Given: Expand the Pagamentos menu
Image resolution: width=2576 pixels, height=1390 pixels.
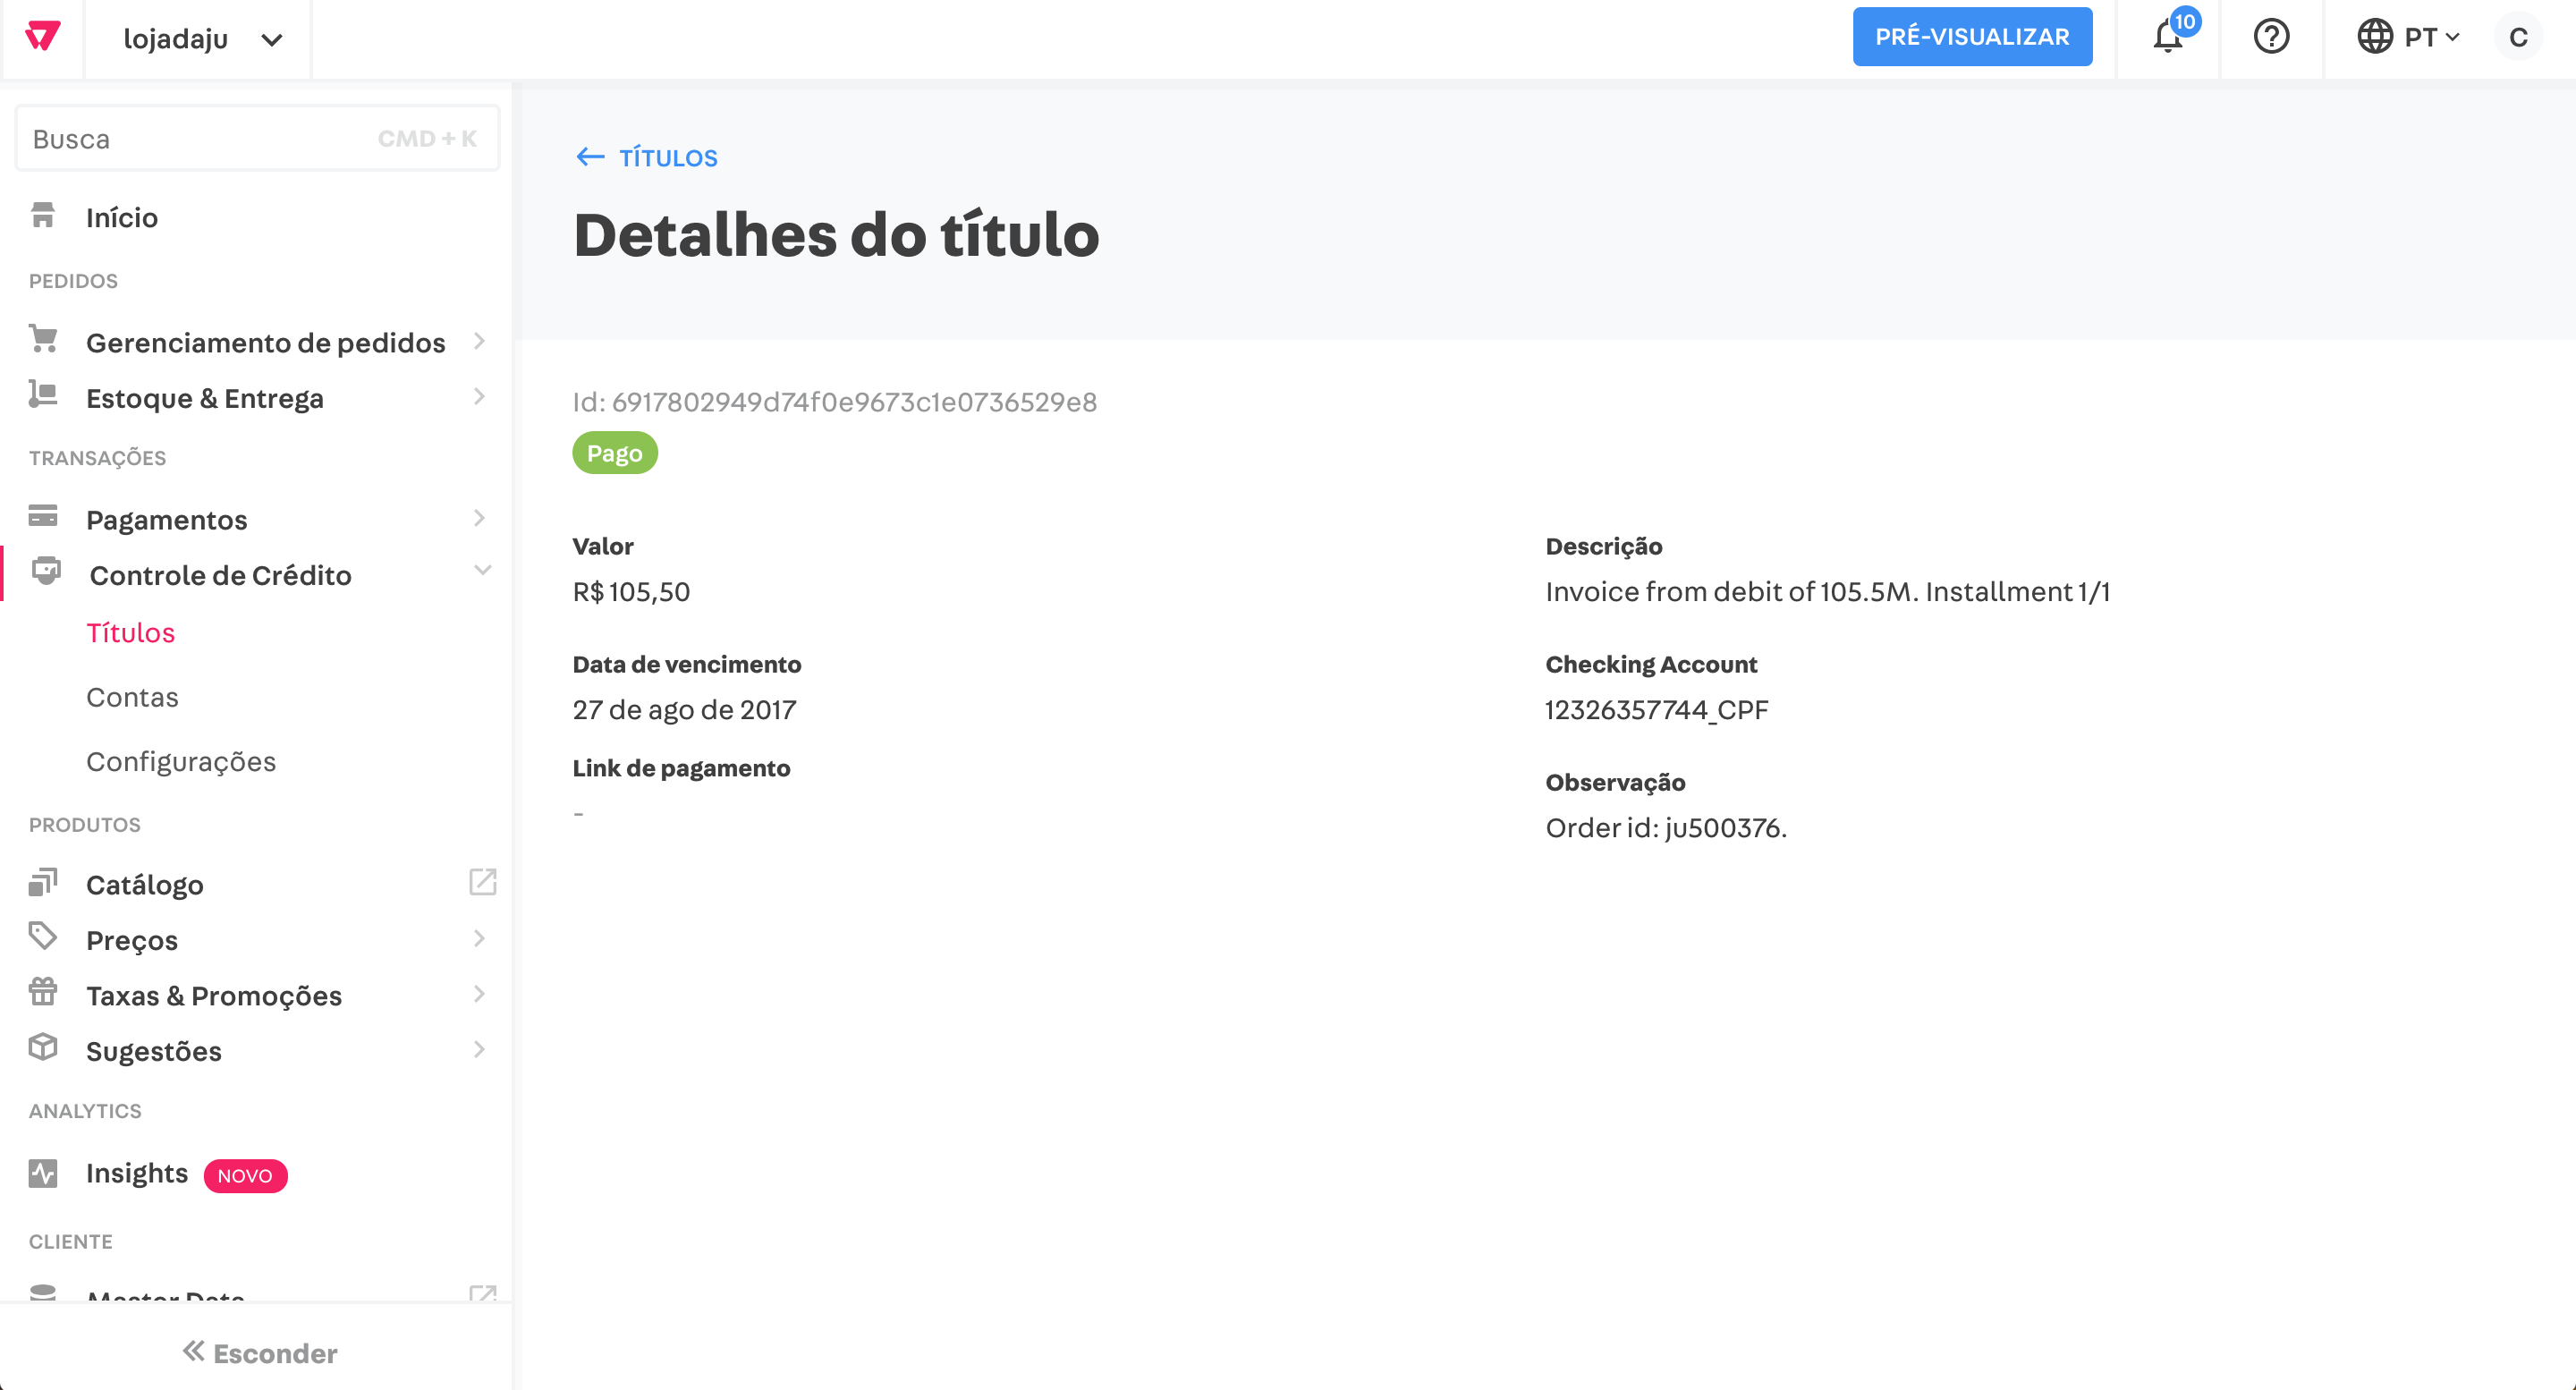Looking at the screenshot, I should [479, 518].
